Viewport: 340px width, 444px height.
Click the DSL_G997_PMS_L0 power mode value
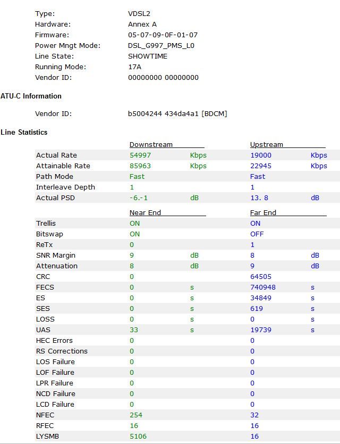point(161,45)
